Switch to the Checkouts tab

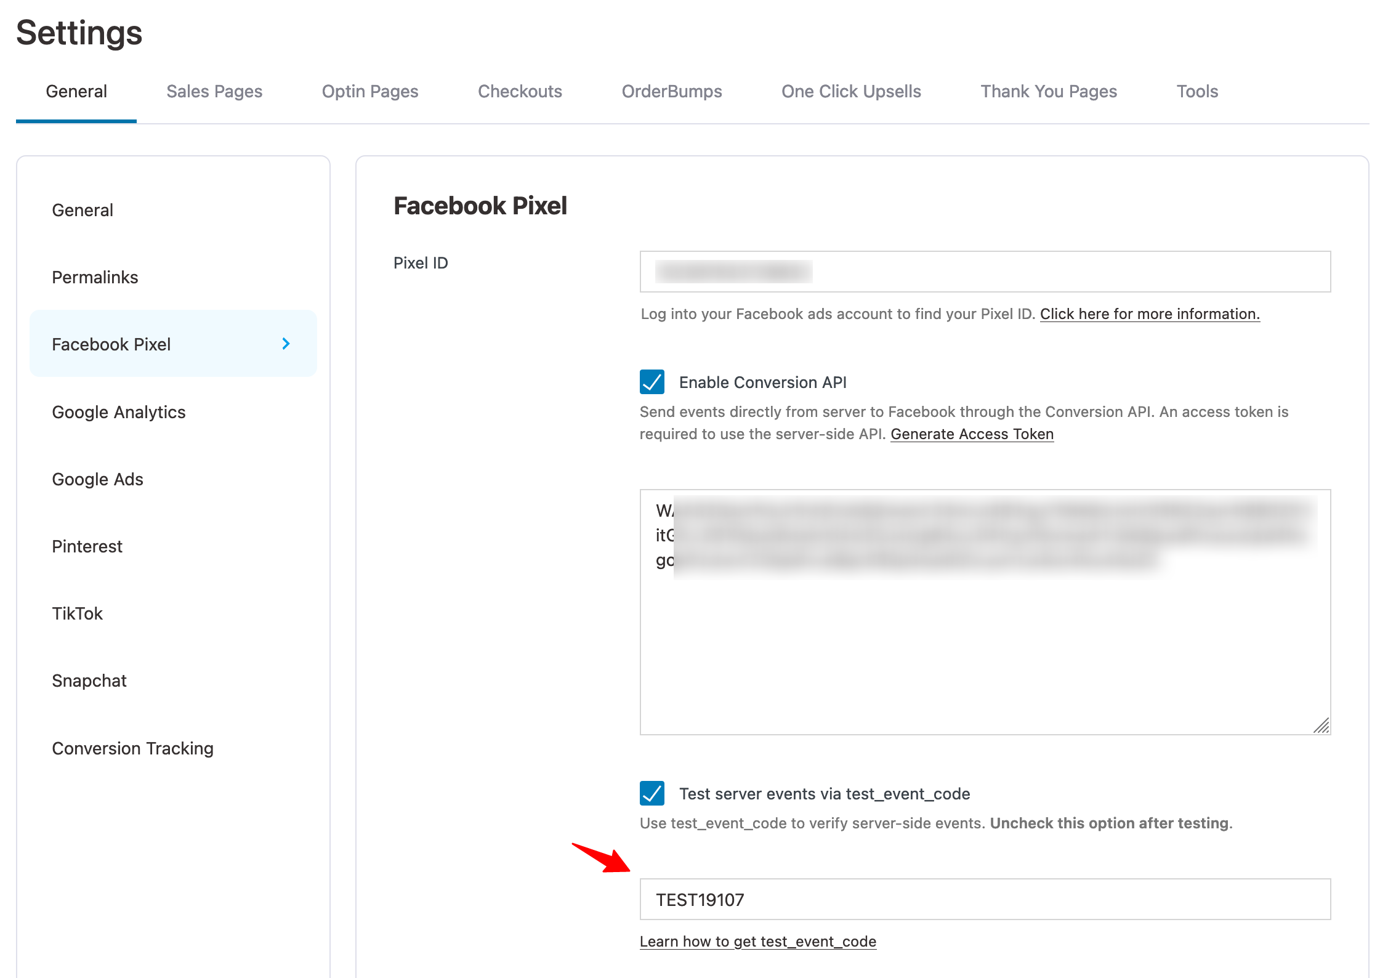[519, 91]
